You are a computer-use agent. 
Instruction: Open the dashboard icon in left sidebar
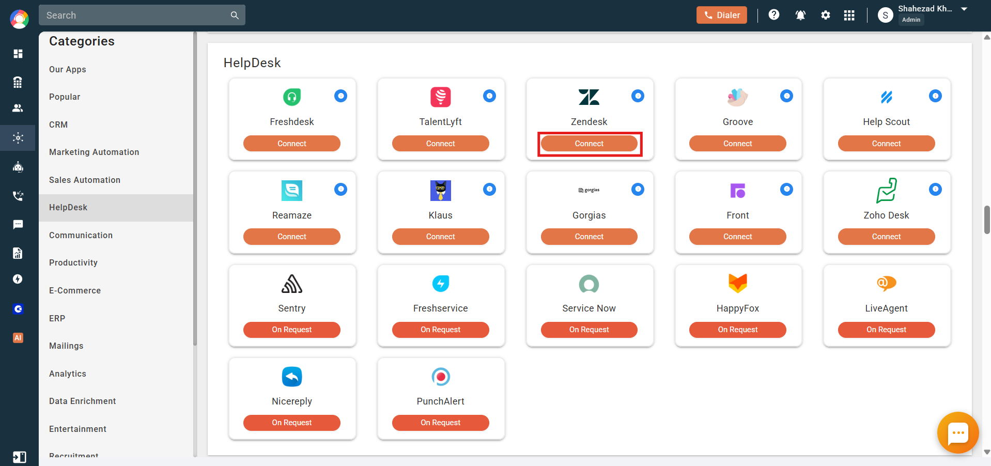coord(18,54)
